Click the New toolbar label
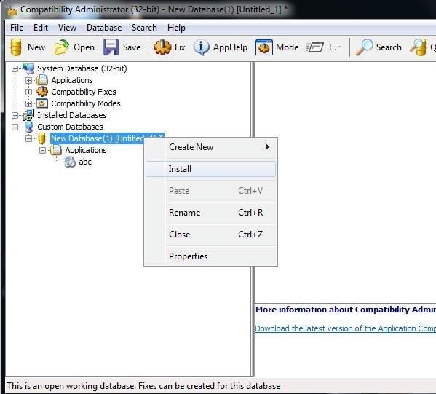The width and height of the screenshot is (436, 394). tap(36, 47)
